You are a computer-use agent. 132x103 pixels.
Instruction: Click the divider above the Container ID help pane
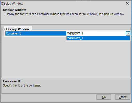[66, 78]
